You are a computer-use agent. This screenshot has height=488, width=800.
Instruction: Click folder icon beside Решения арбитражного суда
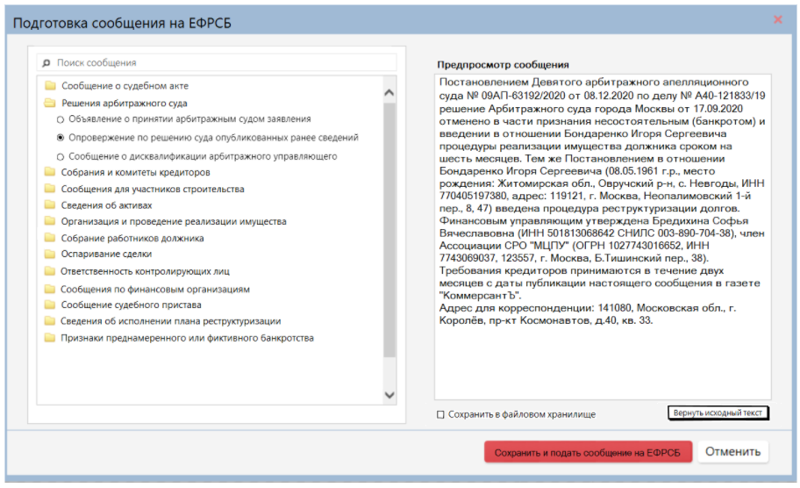pos(50,103)
